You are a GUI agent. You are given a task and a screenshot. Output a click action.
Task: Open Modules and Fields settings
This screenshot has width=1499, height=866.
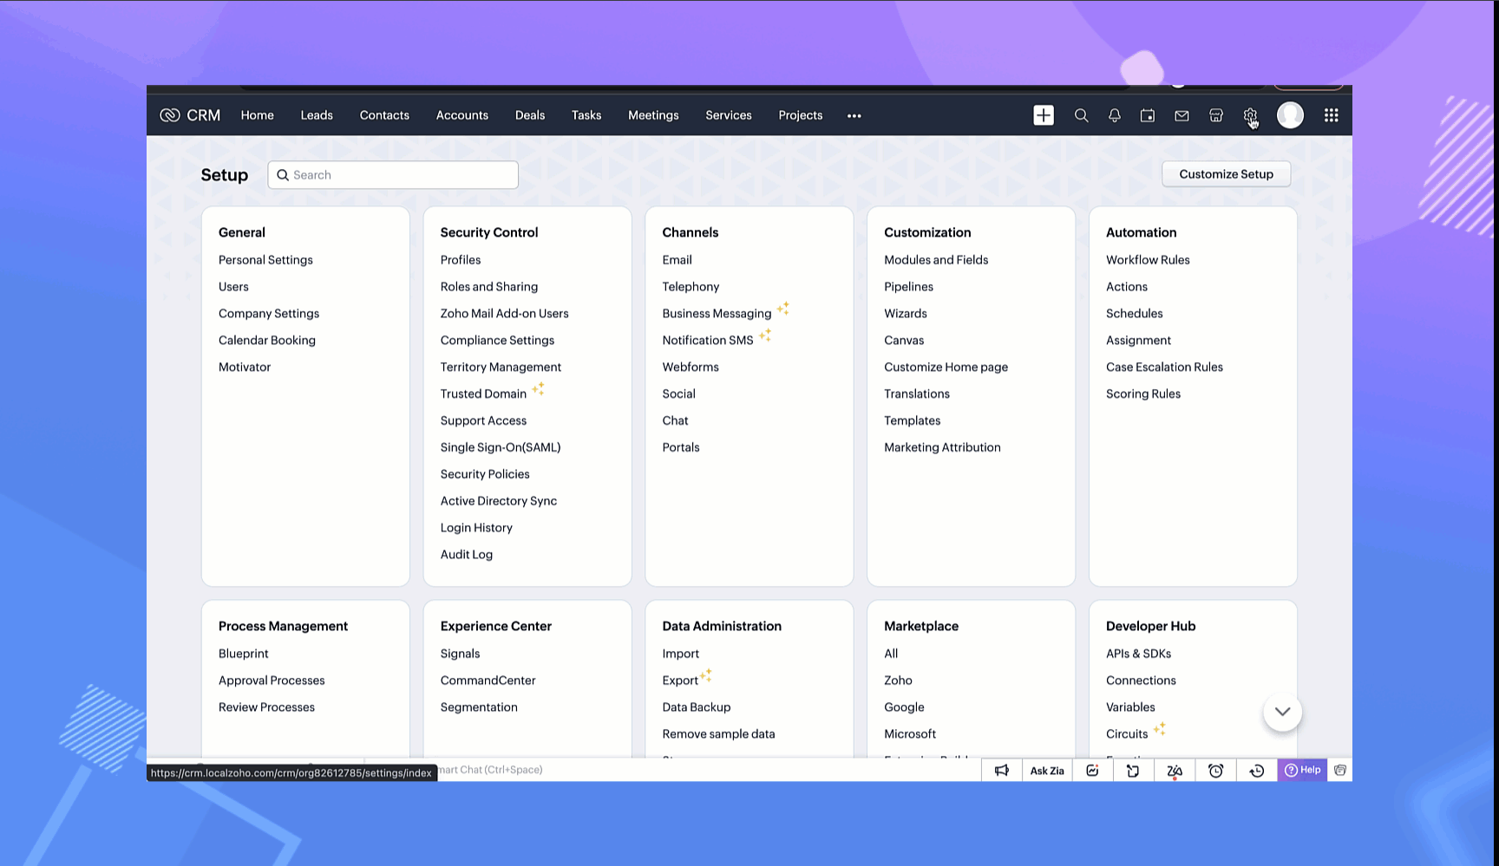936,260
